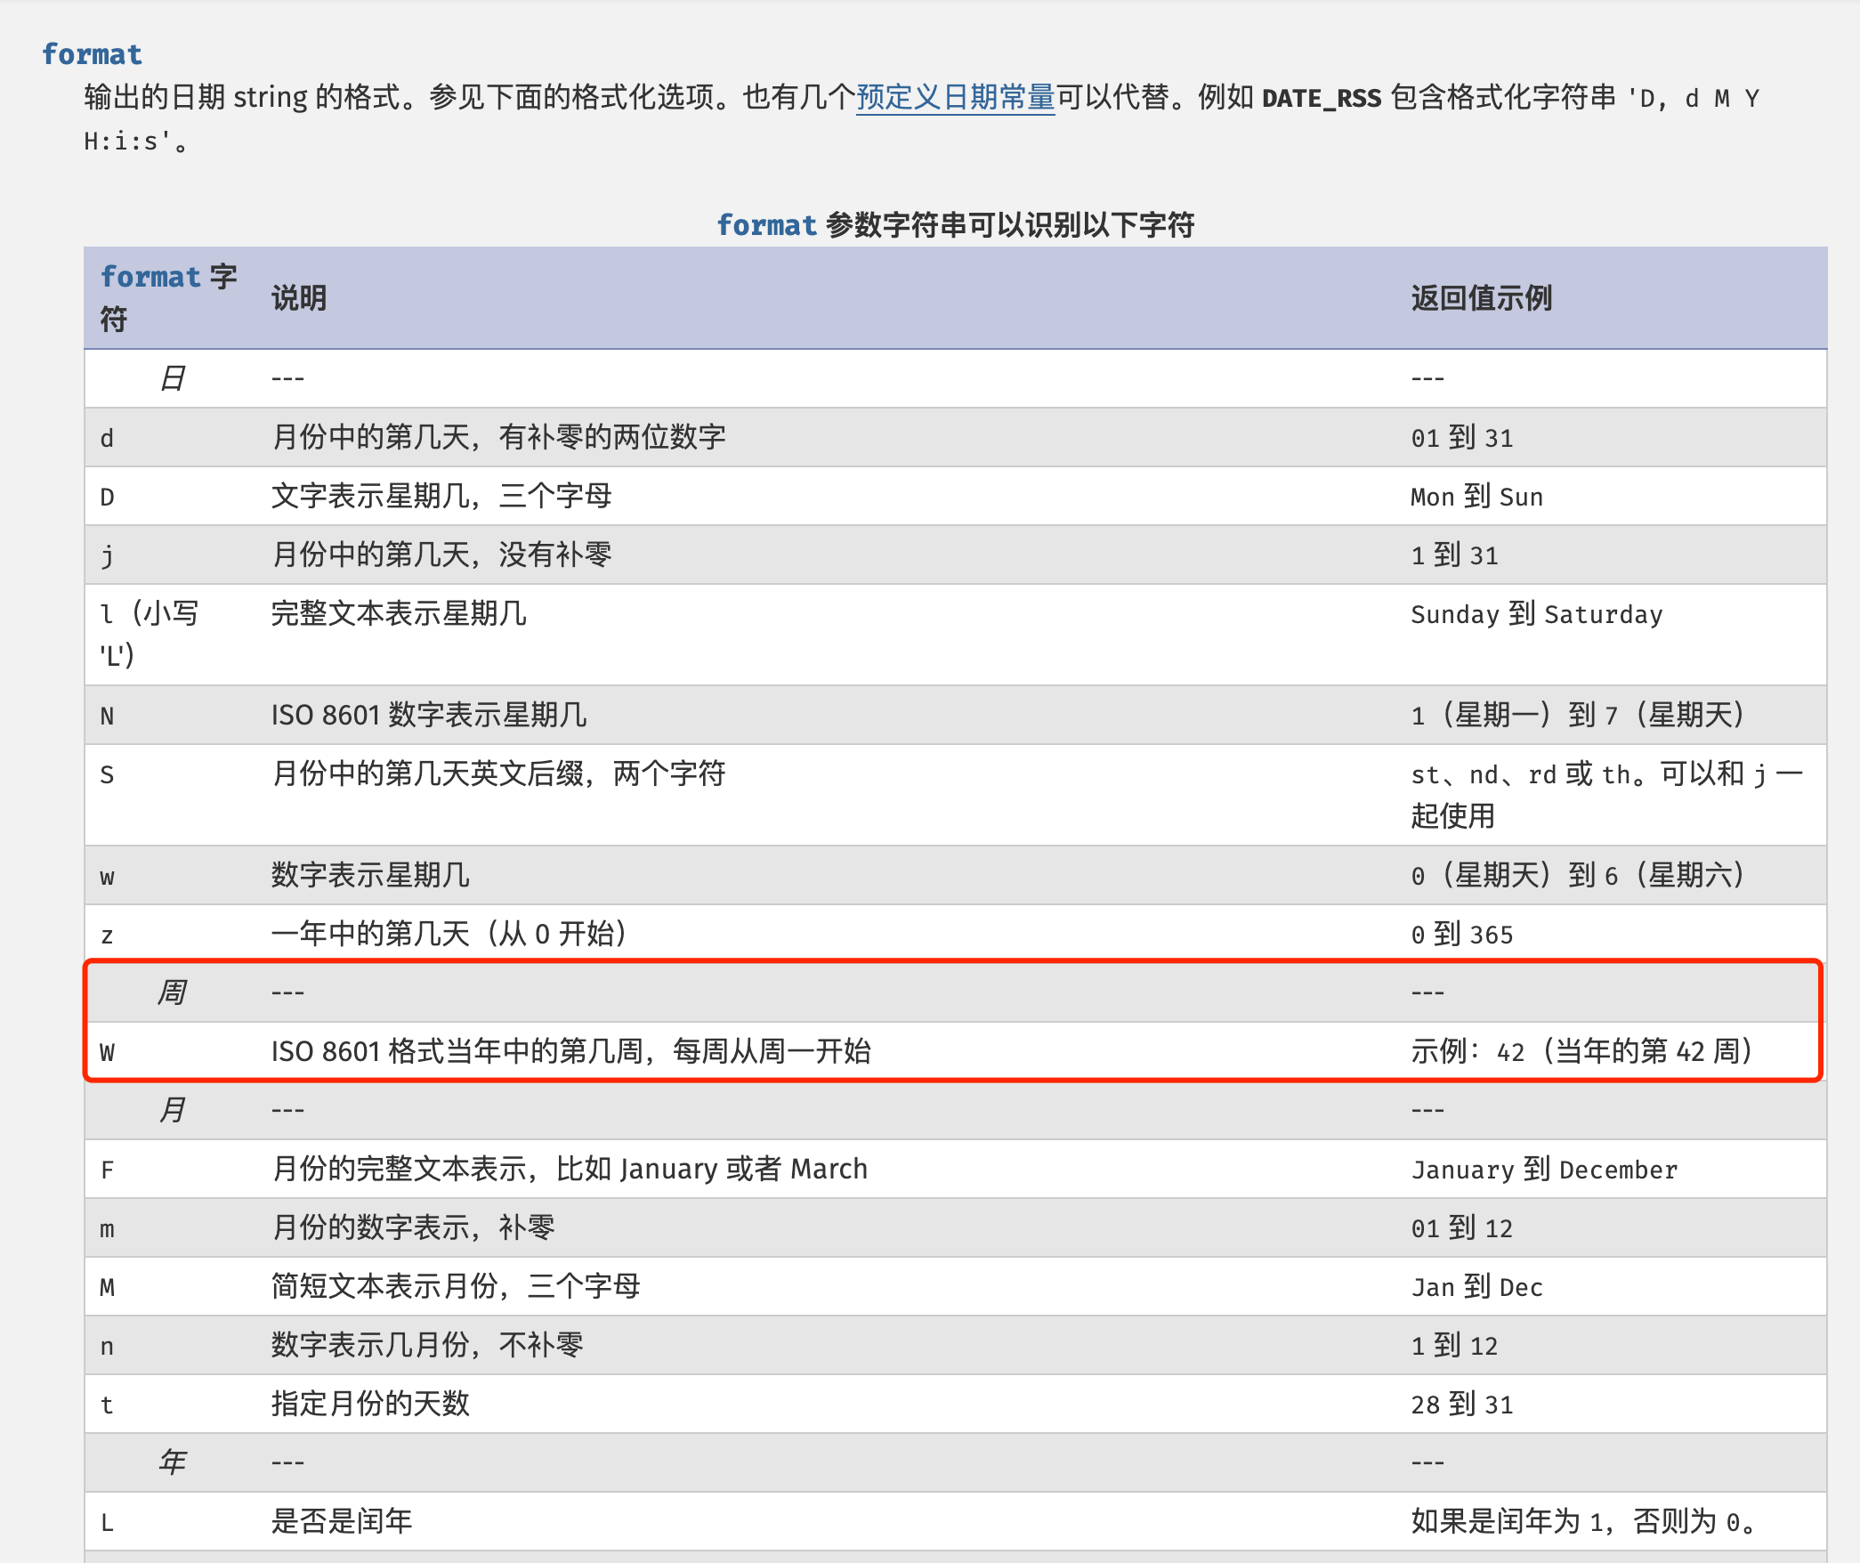The image size is (1860, 1563).
Task: Click the 'Mon 到 Sun' example cell
Action: pos(1476,497)
